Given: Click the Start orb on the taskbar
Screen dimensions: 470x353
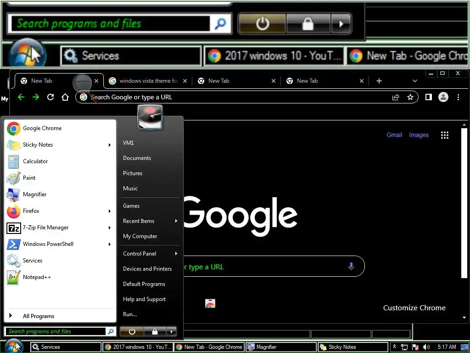Looking at the screenshot, I should (13, 347).
